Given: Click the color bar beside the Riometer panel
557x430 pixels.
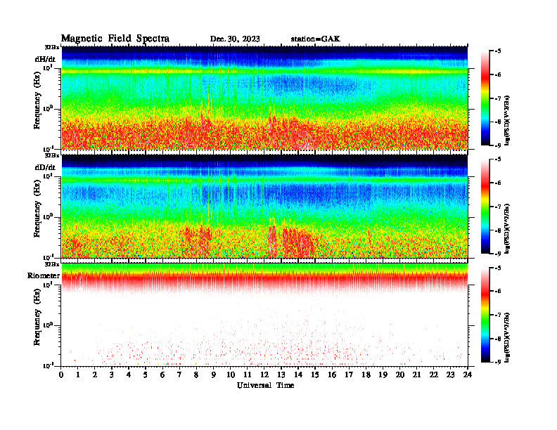Looking at the screenshot, I should 485,315.
